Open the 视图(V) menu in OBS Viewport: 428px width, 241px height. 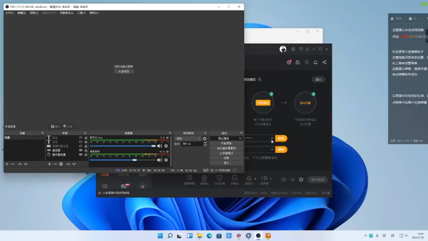34,13
